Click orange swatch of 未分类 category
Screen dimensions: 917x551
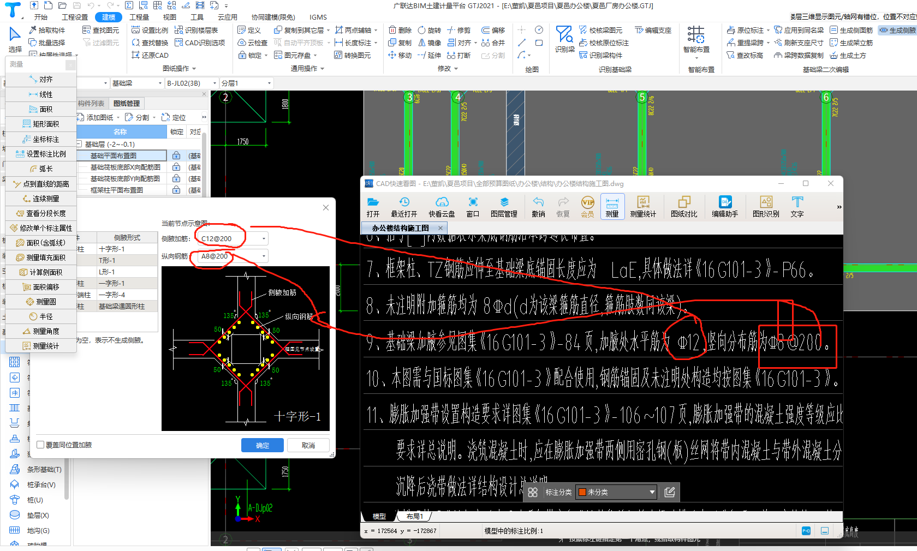582,492
